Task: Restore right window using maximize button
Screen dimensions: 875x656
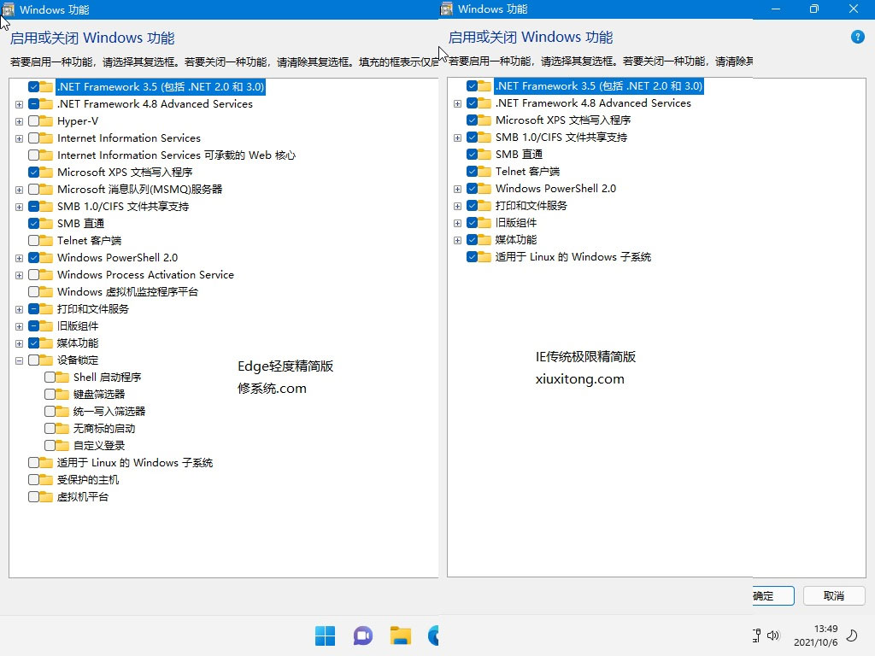Action: 814,9
